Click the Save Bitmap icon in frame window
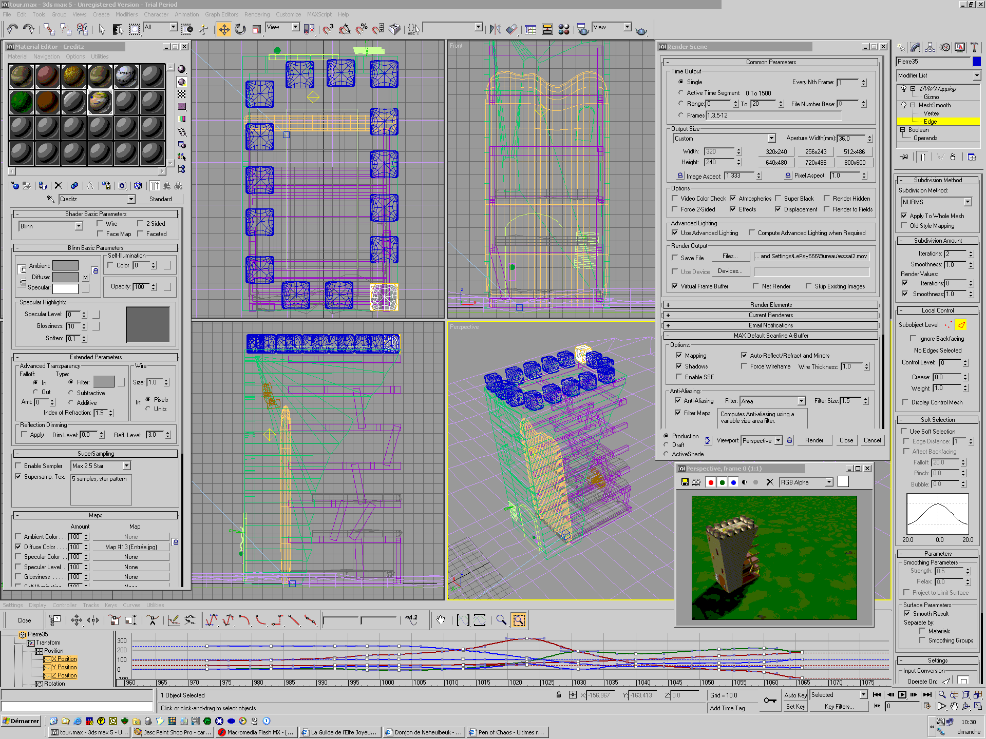986x739 pixels. coord(685,482)
